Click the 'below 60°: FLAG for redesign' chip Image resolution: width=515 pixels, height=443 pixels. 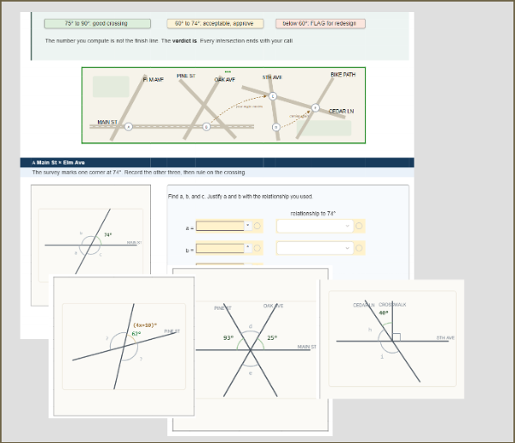[x=320, y=24]
